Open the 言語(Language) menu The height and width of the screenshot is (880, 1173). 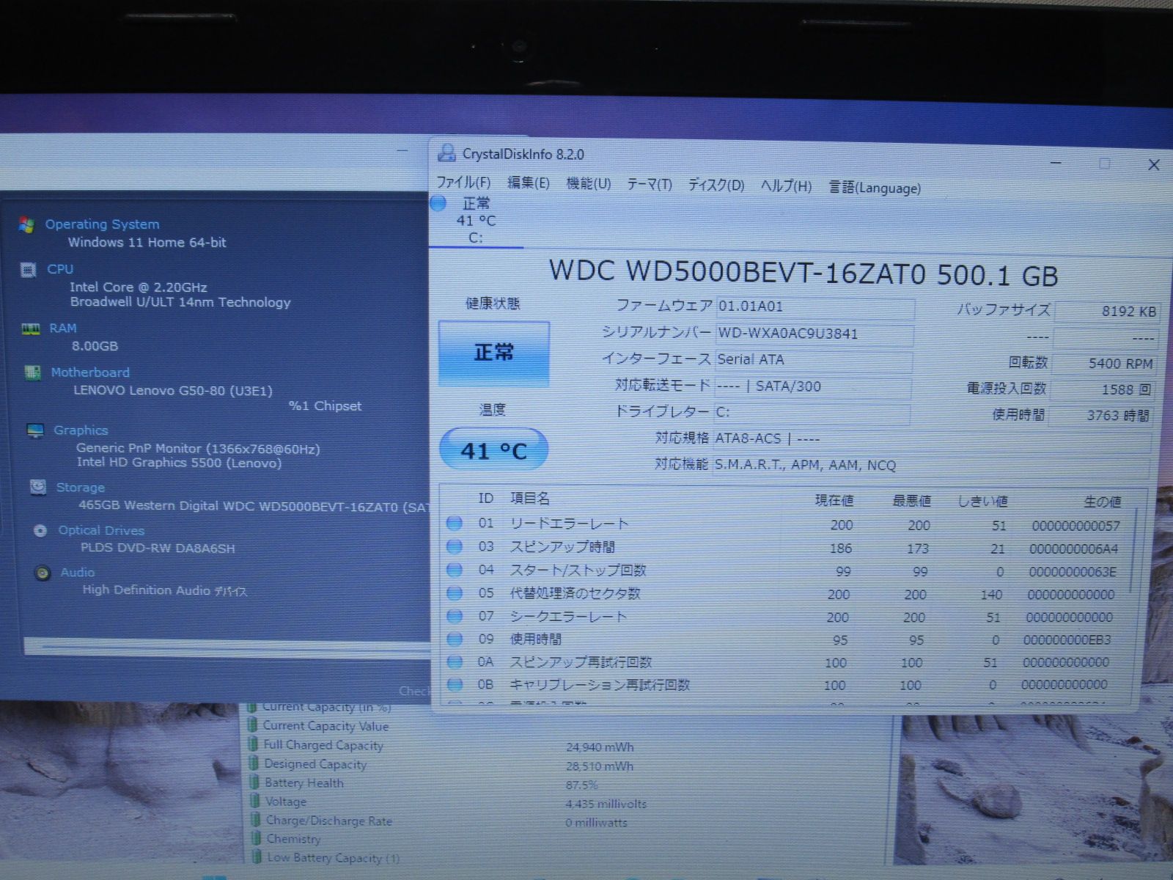click(875, 188)
